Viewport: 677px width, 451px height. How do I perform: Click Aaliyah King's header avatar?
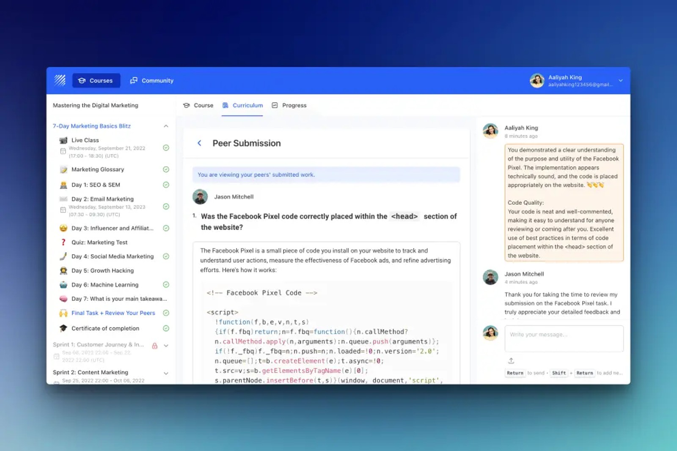click(537, 80)
